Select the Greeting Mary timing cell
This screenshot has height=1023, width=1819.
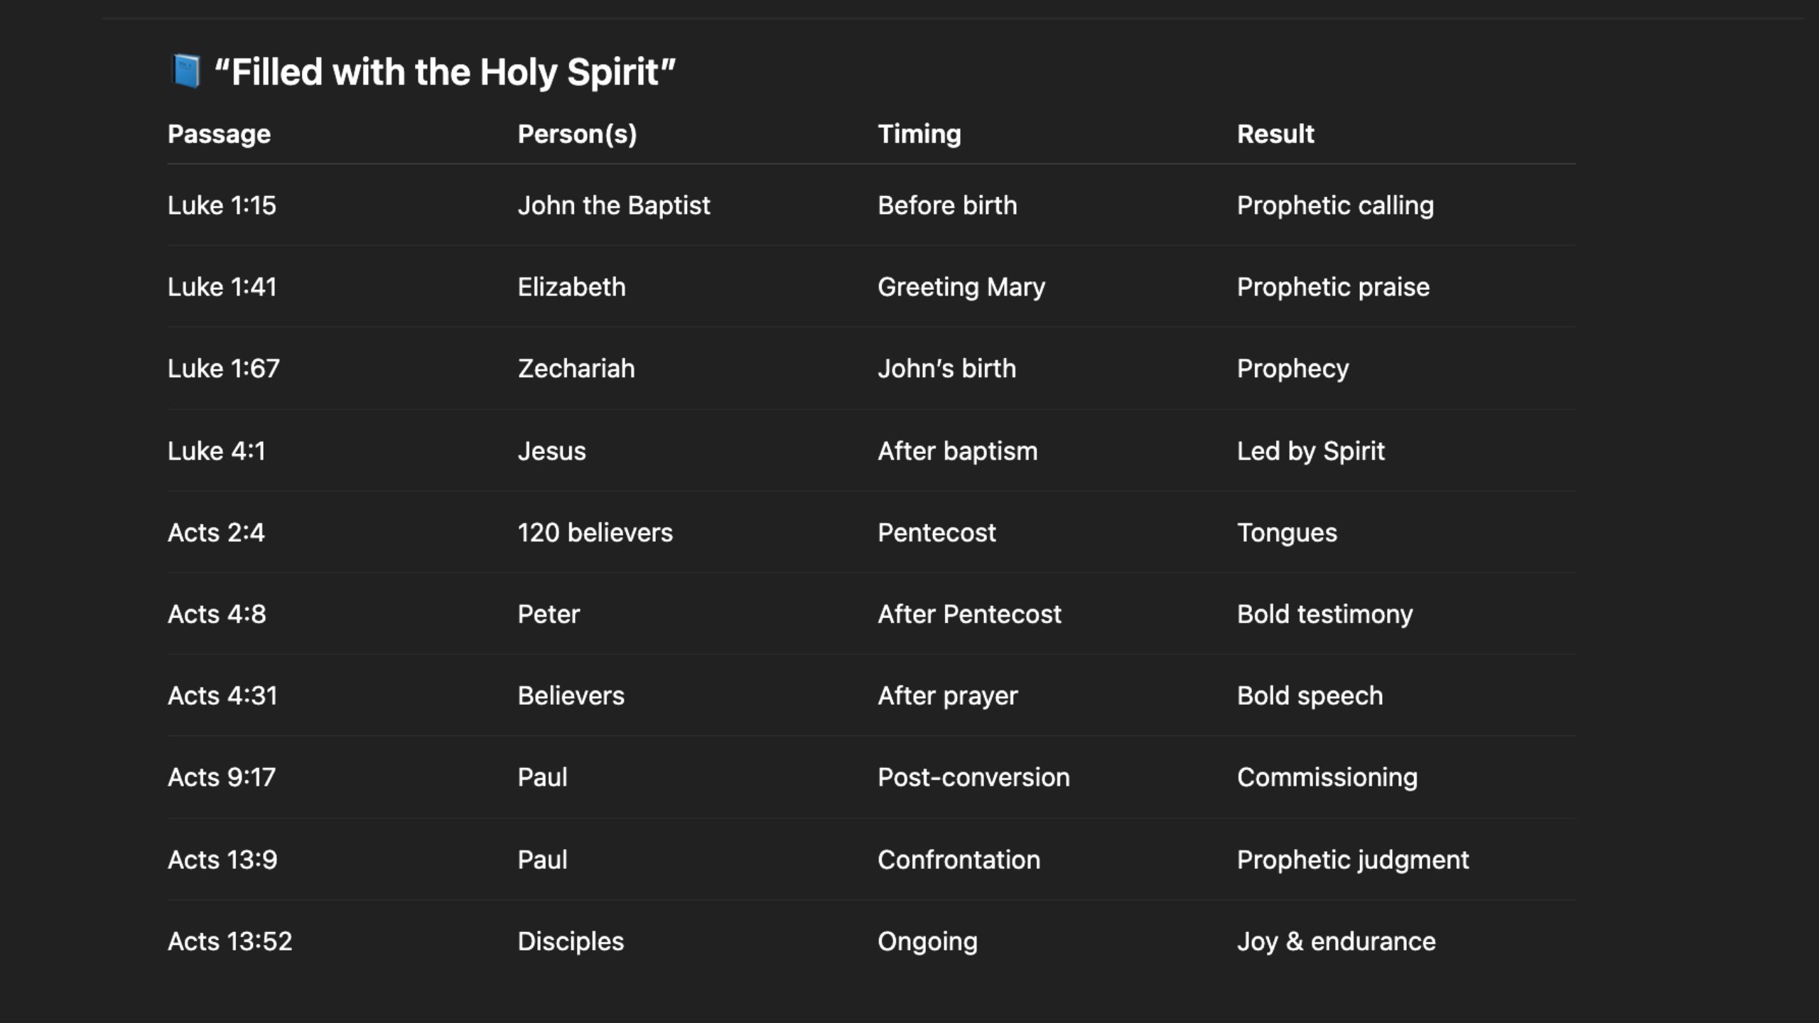tap(961, 287)
